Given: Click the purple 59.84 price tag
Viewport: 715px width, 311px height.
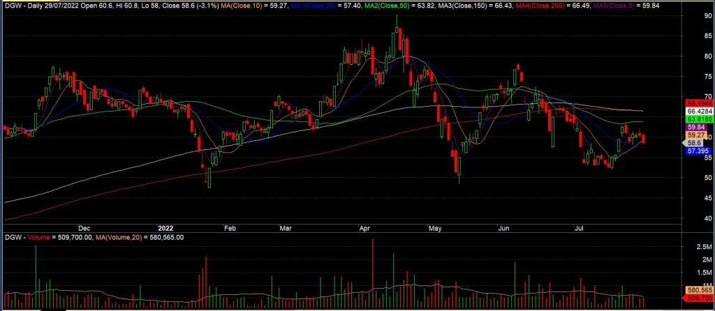Looking at the screenshot, I should (x=695, y=128).
